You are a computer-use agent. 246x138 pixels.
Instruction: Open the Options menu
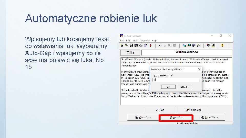(x=145, y=41)
